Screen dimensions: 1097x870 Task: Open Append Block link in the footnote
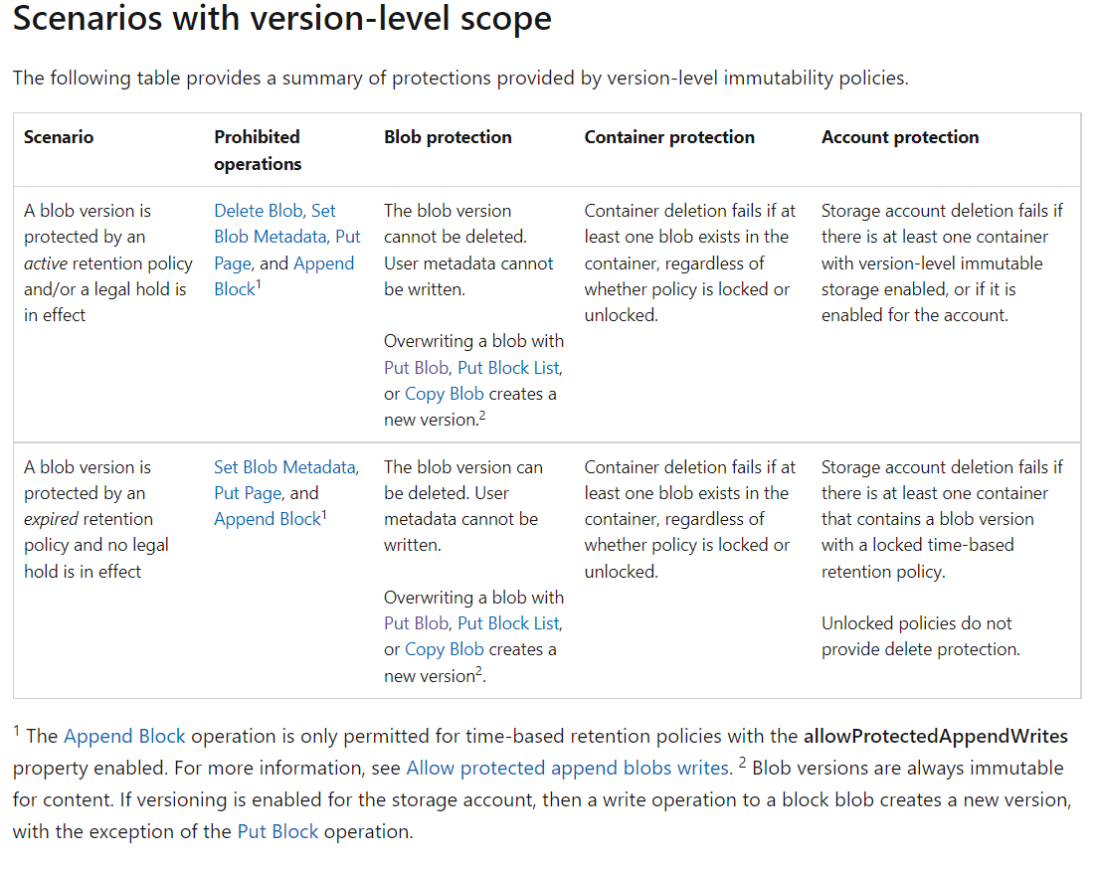124,737
